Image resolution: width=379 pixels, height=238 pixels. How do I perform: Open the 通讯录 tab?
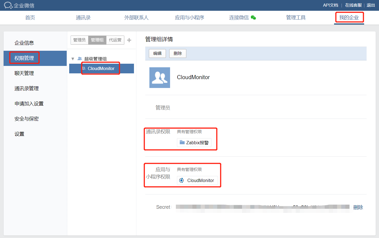click(x=83, y=18)
